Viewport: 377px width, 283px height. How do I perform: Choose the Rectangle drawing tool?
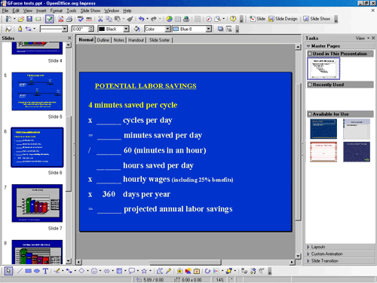point(28,271)
